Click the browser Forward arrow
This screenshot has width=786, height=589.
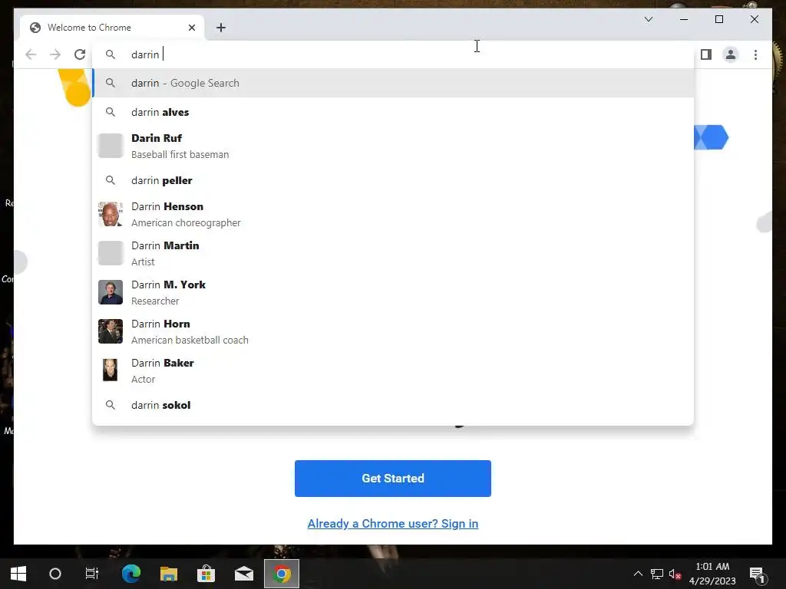coord(55,54)
